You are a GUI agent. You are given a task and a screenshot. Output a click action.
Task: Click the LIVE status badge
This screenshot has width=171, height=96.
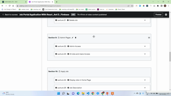point(73,15)
